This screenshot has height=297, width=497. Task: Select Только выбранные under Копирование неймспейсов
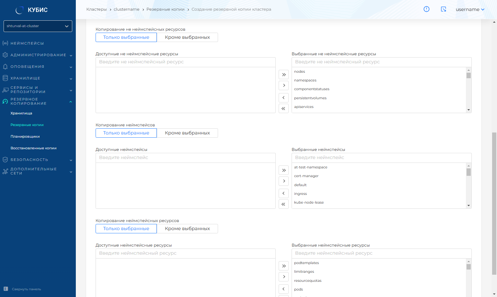point(126,133)
